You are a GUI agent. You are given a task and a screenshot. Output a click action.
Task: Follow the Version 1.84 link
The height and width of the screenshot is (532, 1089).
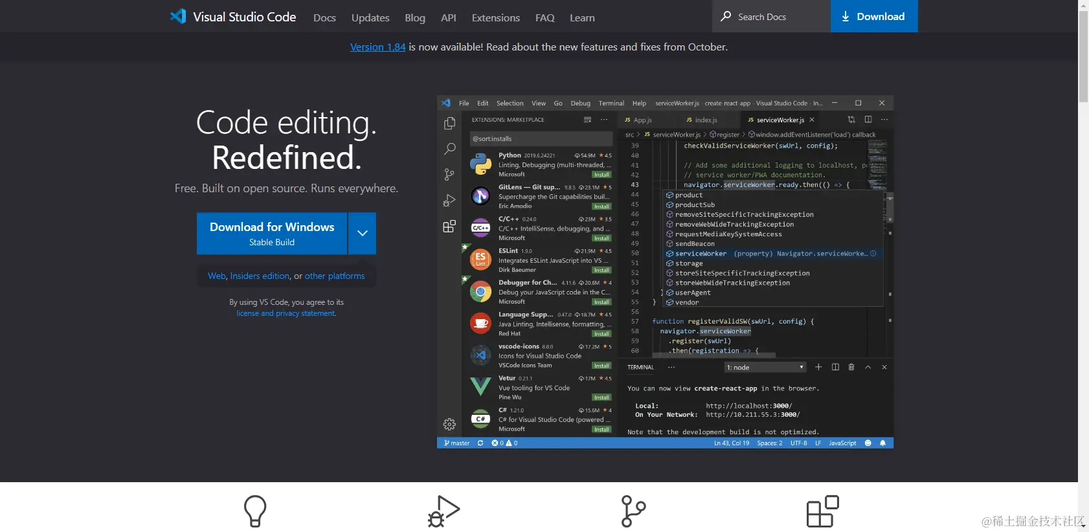pos(378,47)
